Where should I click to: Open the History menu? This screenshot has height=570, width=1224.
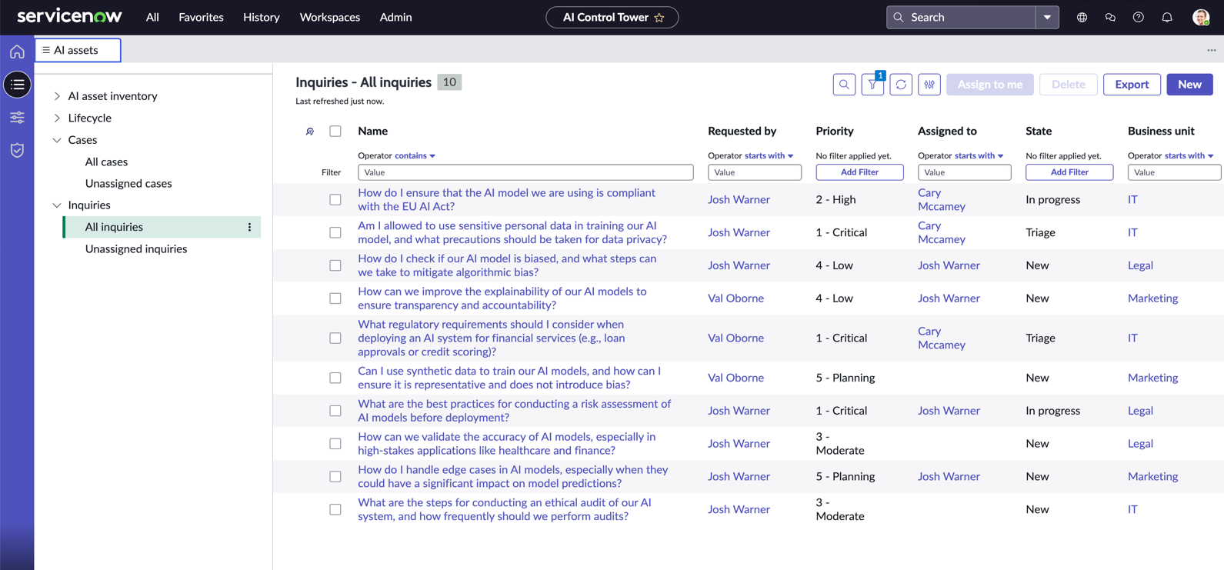click(262, 17)
